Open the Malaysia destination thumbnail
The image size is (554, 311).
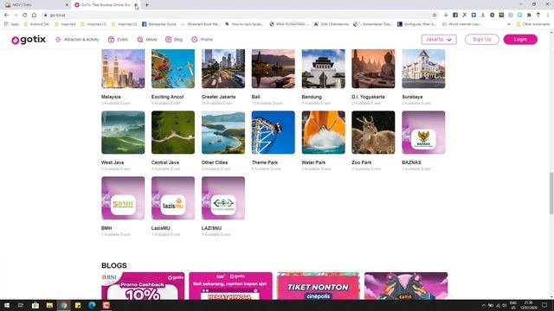[x=123, y=68]
